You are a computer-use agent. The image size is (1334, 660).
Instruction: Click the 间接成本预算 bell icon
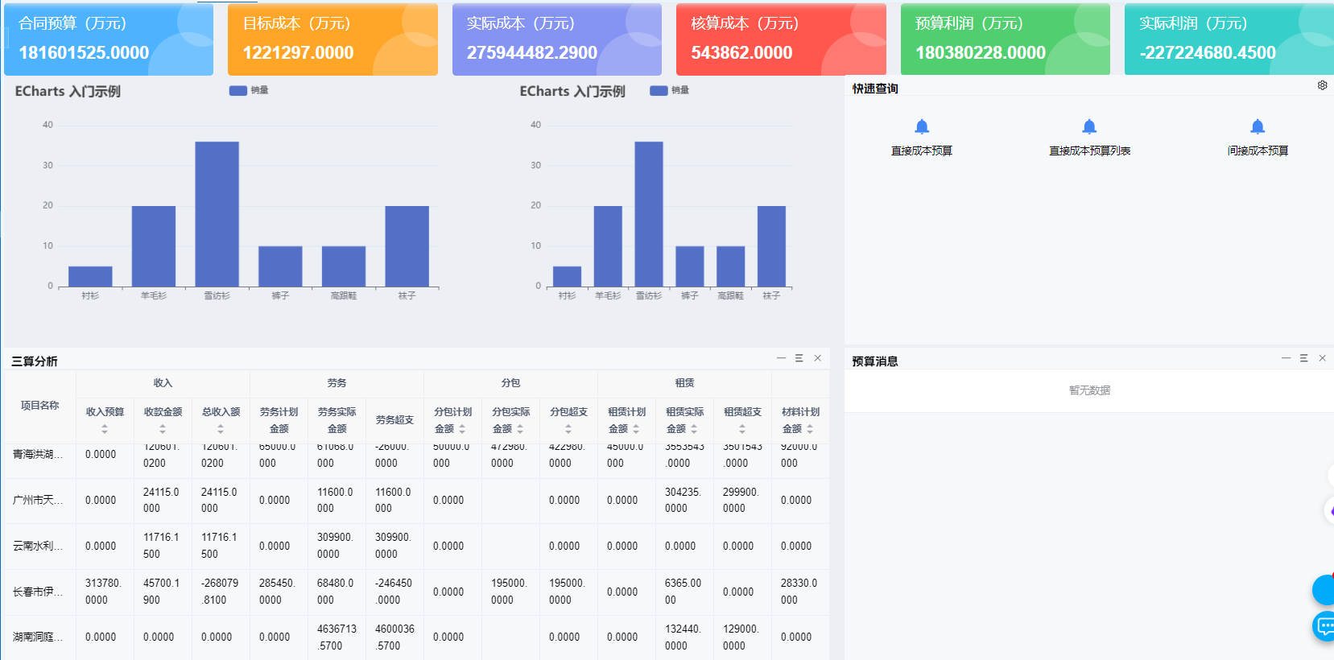point(1258,126)
